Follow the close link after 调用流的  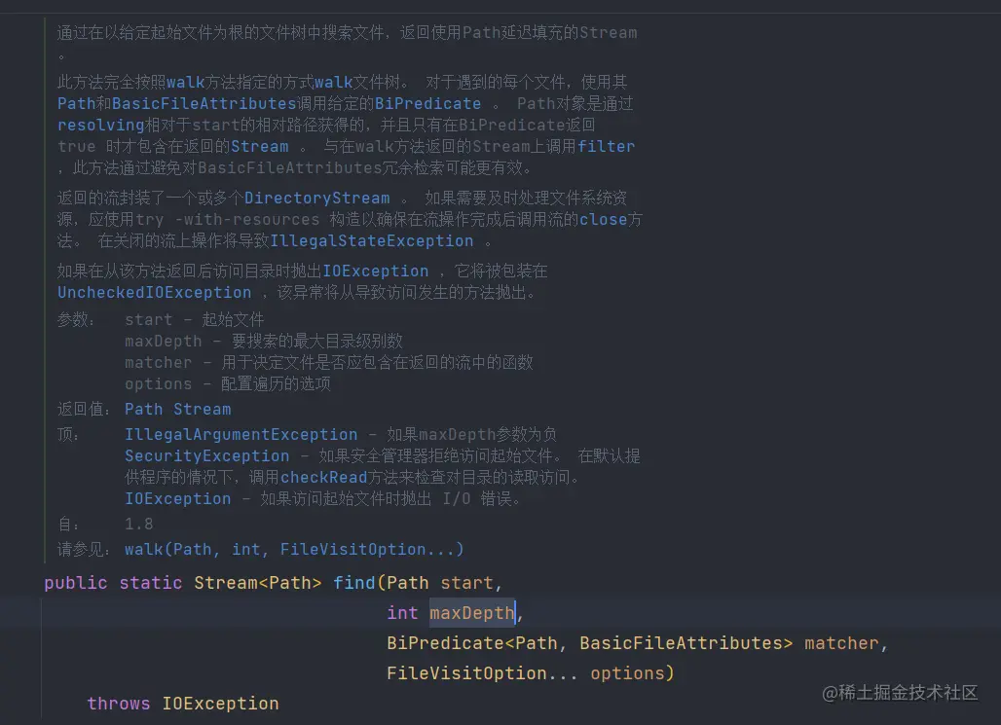[x=604, y=220]
